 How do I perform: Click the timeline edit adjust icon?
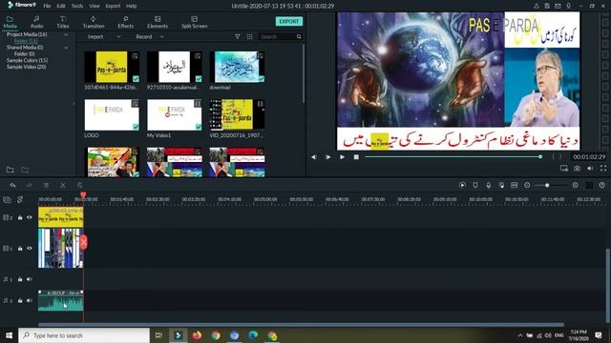[79, 186]
